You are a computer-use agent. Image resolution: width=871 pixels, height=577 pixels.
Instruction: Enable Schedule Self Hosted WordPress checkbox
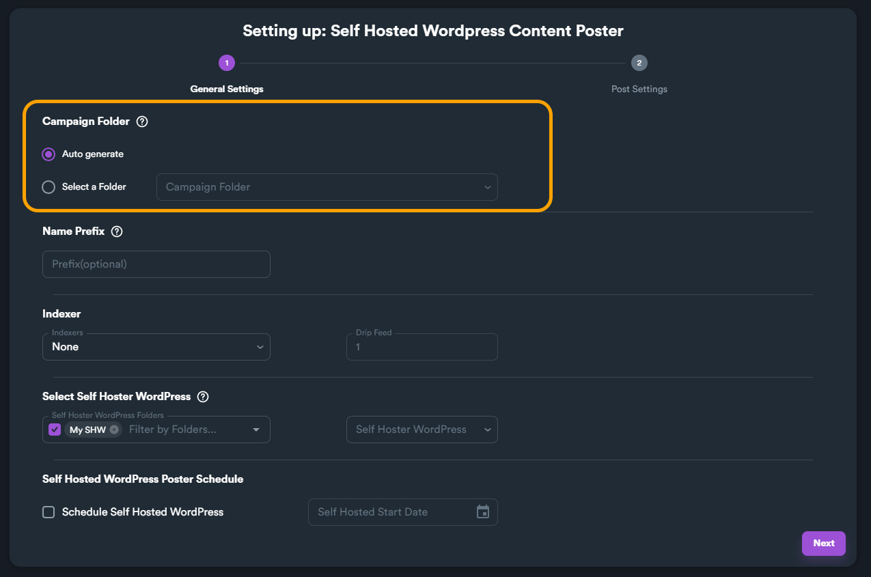[49, 512]
